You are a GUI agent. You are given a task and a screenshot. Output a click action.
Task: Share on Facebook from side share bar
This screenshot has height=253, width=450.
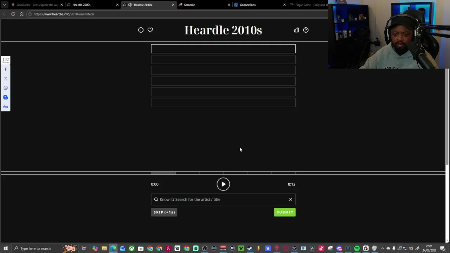tap(6, 69)
